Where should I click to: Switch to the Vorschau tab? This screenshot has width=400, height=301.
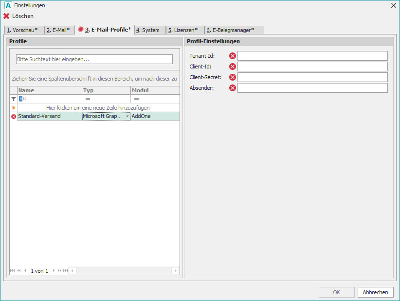(24, 30)
